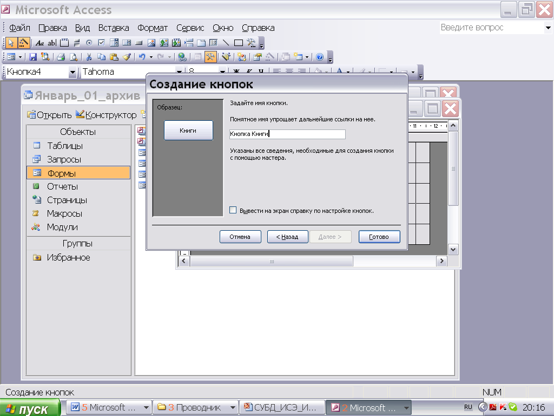Viewport: 554px width, 416px height.
Task: Click the Готово button
Action: pyautogui.click(x=379, y=237)
